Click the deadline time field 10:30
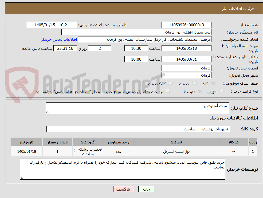 pyautogui.click(x=136, y=48)
